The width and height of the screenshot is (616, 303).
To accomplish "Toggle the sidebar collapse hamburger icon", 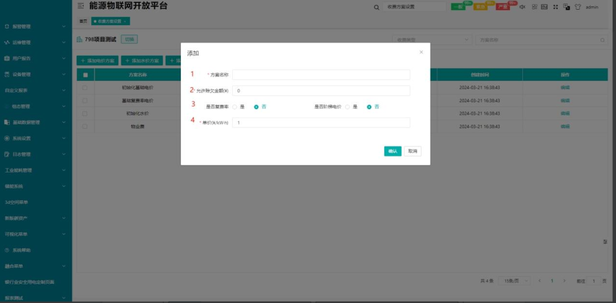I will (80, 6).
